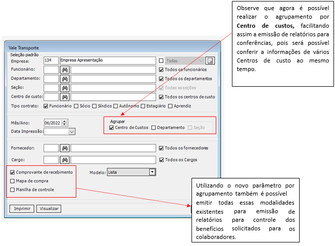Toggle the checkbox beside Todas empresa dropdown
Screen dimensions: 335x246
(x=161, y=61)
